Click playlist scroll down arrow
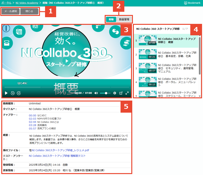This screenshot has width=203, height=175. (x=200, y=96)
